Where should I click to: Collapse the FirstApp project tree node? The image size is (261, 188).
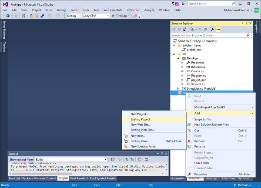(178, 57)
